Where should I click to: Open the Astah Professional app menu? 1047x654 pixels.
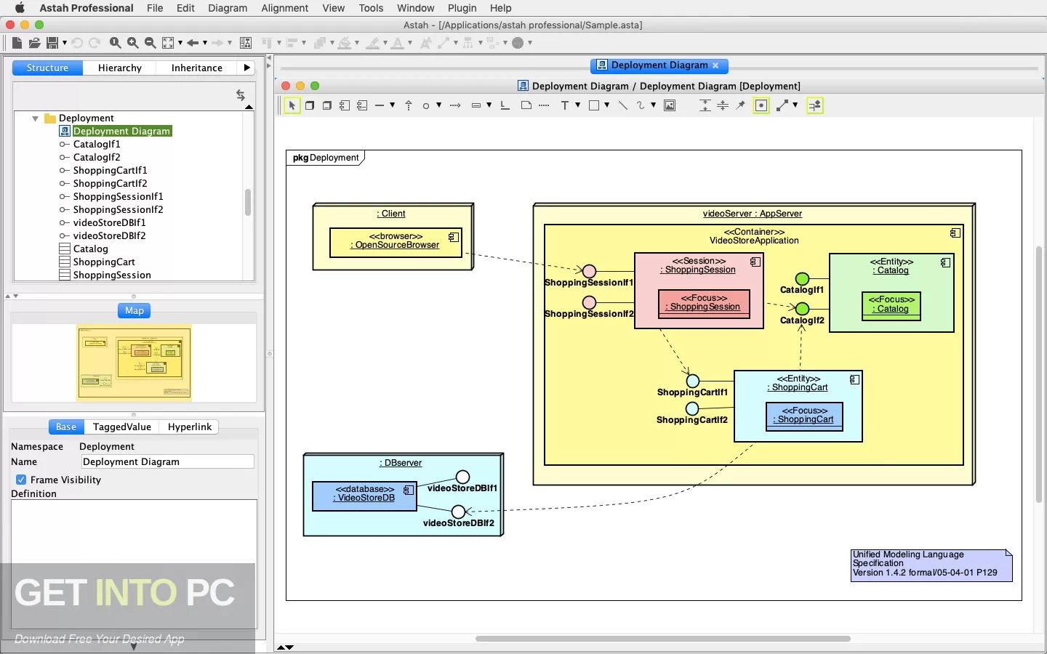87,8
